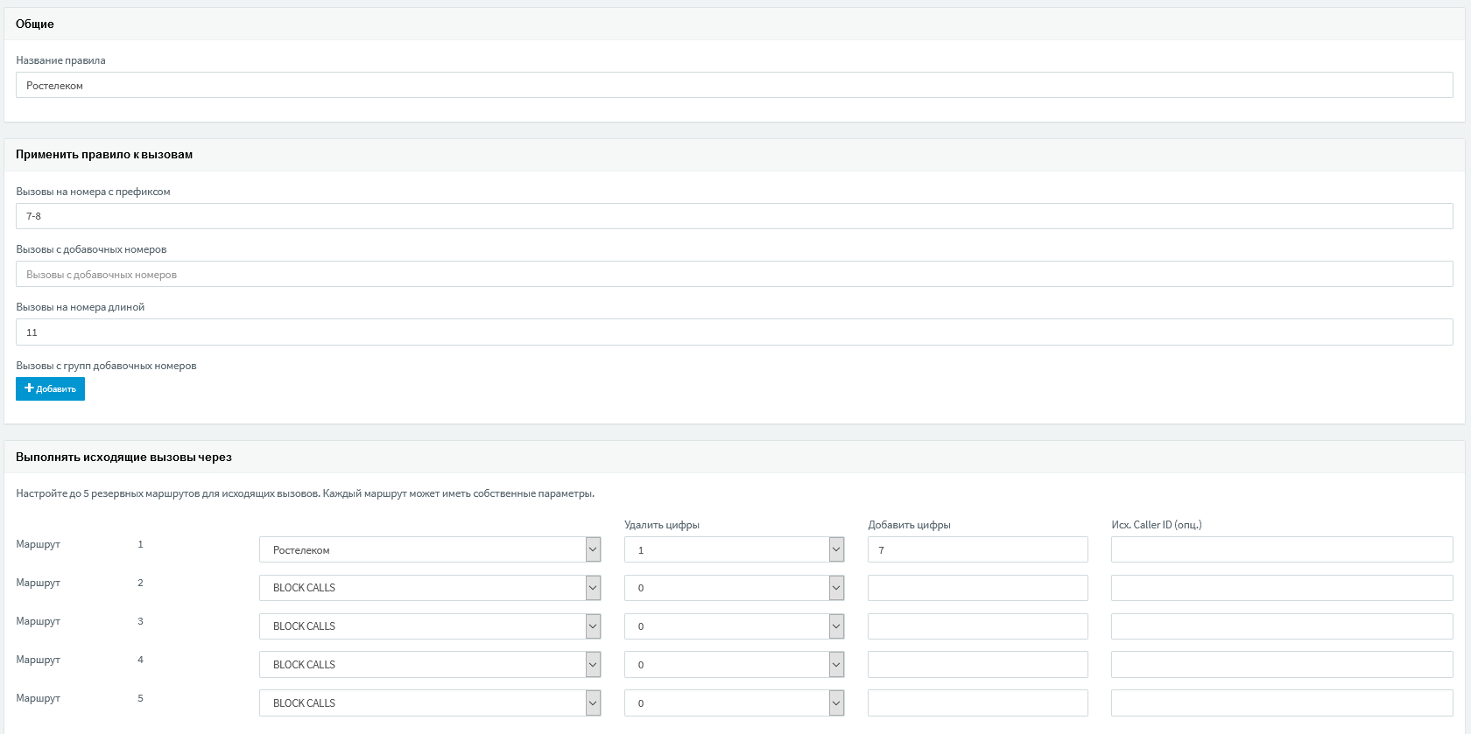This screenshot has height=734, width=1471.
Task: Open route 2 BLOCK CALLS dropdown
Action: coord(430,588)
